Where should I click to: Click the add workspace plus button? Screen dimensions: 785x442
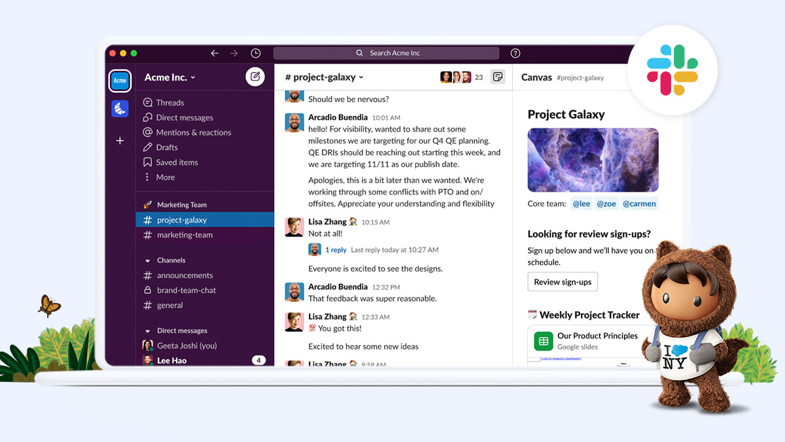point(120,140)
